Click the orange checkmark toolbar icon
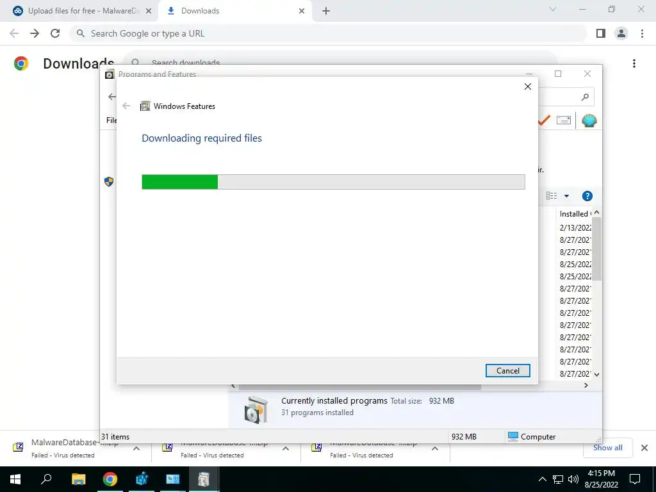Screen dimensions: 656x492 [544, 120]
